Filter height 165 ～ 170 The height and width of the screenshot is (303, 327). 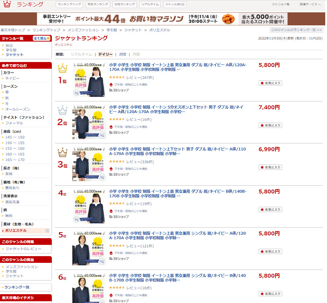[x=15, y=160]
